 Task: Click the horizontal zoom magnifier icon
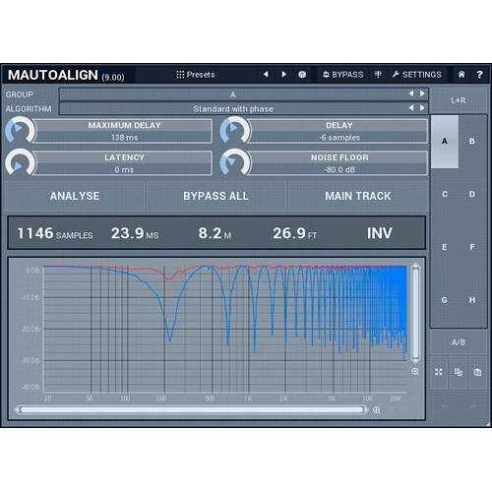pyautogui.click(x=377, y=410)
